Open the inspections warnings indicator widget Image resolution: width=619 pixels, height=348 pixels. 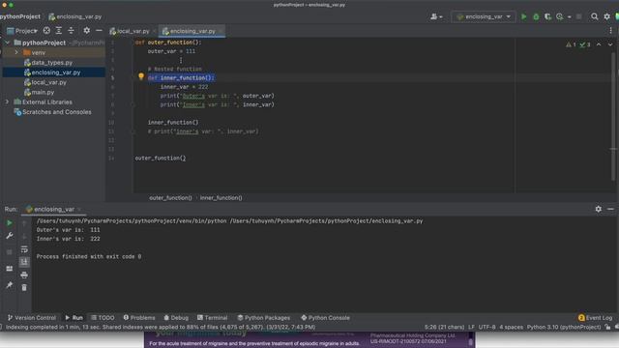tap(578, 45)
